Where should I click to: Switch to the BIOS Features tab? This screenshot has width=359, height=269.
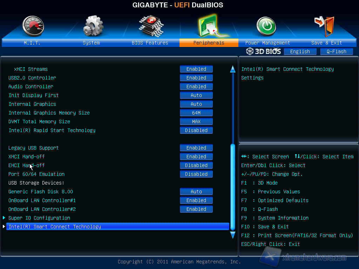click(x=150, y=43)
